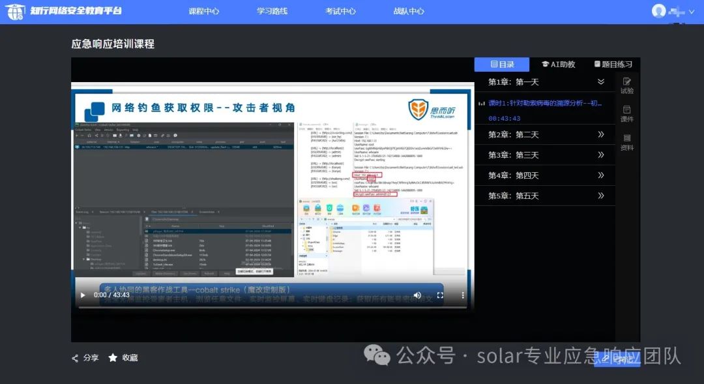The width and height of the screenshot is (704, 384).
Task: Click the 0:00 / 43:43 time display
Action: tap(111, 295)
